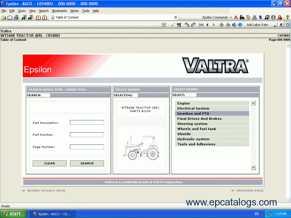This screenshot has width=291, height=218.
Task: Click the red AGCO triangle logo icon
Action: [x=236, y=17]
